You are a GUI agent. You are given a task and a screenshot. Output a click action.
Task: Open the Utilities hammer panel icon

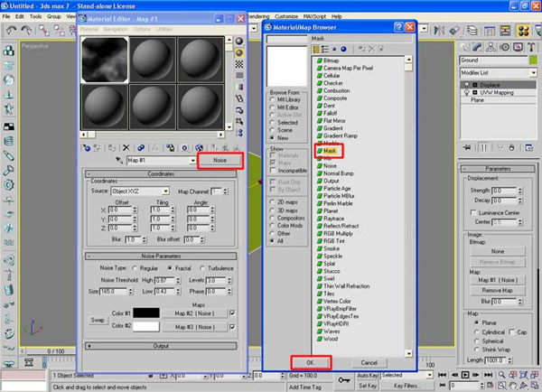(531, 47)
